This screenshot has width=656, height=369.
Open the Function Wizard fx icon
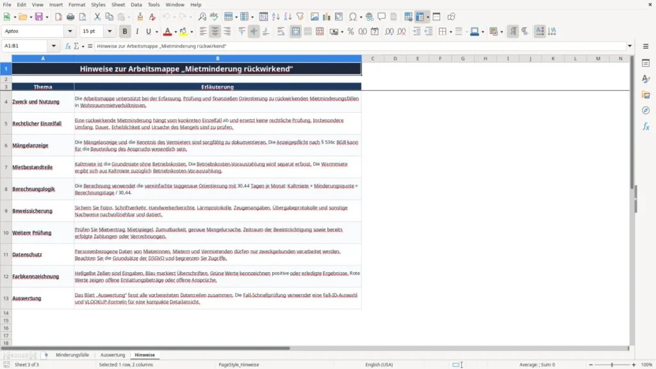pos(68,46)
